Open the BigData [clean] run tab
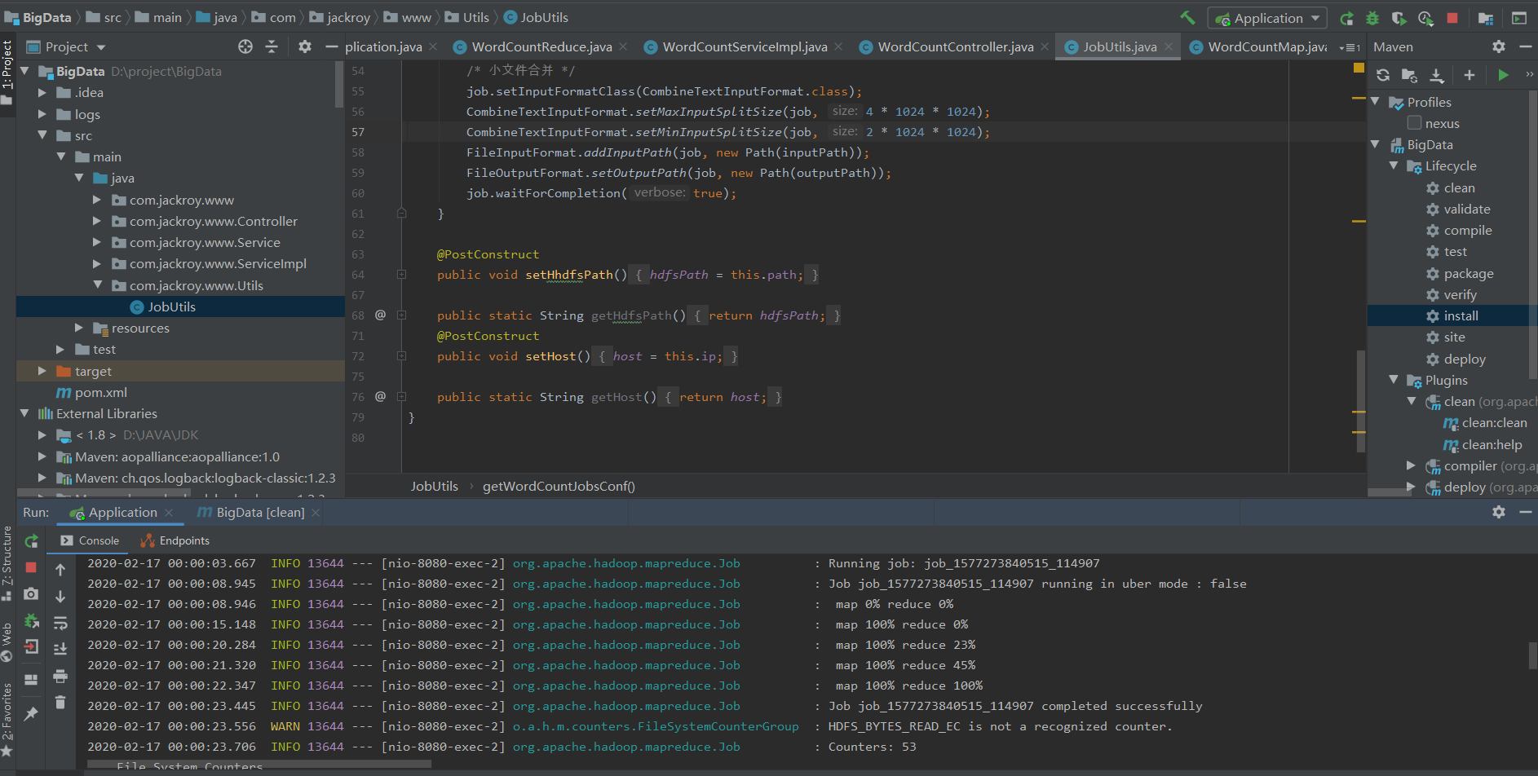Screen dimensions: 1538x776 pos(260,512)
